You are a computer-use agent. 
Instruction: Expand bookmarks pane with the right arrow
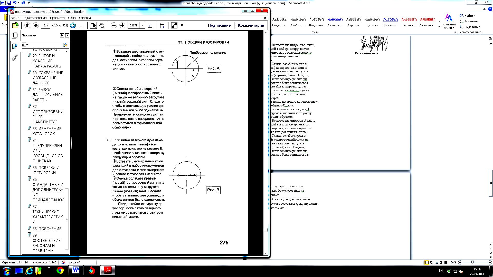click(x=67, y=35)
